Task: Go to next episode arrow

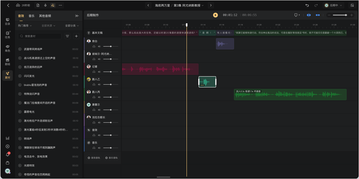Action: pyautogui.click(x=211, y=5)
